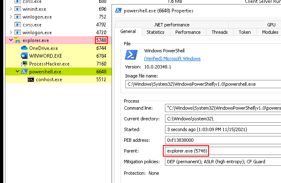Open the .NET performance tab
This screenshot has width=281, height=183.
[x=172, y=25]
